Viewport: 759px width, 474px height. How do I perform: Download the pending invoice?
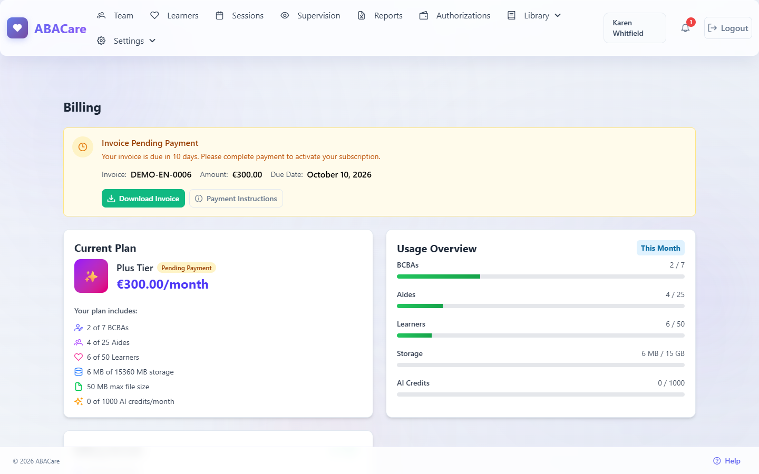point(143,199)
